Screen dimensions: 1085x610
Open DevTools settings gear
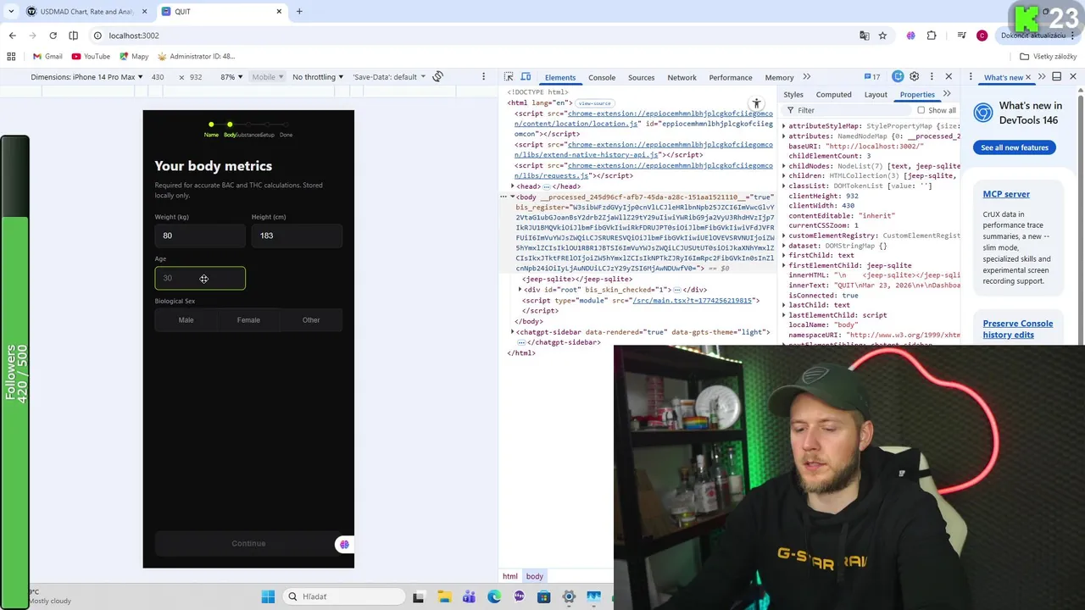[915, 77]
